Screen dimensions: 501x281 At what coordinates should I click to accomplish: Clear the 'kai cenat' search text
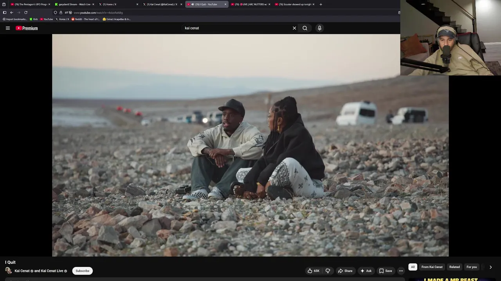coord(294,28)
